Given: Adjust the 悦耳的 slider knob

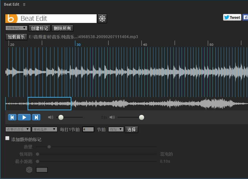Looking at the screenshot, I should click(38, 154).
